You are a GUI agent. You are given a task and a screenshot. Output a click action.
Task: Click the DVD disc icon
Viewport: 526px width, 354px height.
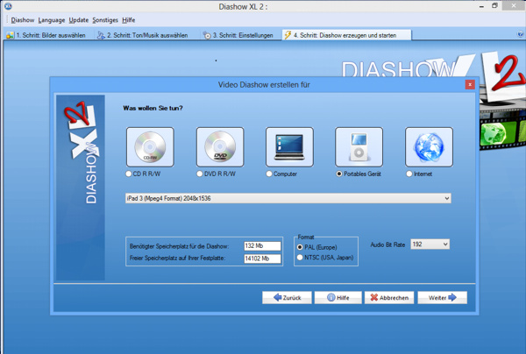pyautogui.click(x=220, y=147)
